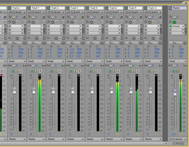This screenshot has width=189, height=147.
Task: Click the horizontal scrollbar right arrow
Action: click(166, 143)
